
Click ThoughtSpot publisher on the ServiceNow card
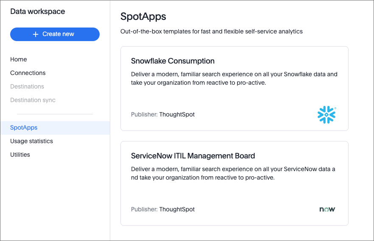pyautogui.click(x=177, y=209)
